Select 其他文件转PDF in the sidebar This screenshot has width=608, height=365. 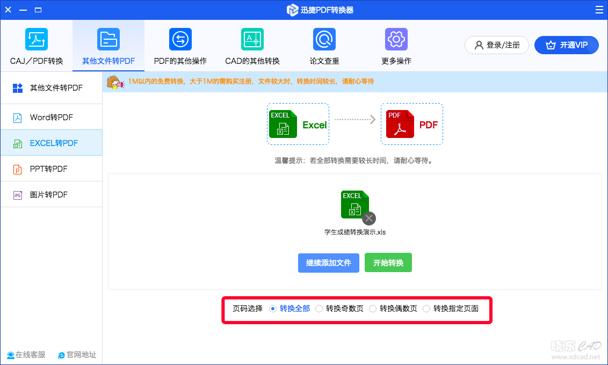[51, 88]
